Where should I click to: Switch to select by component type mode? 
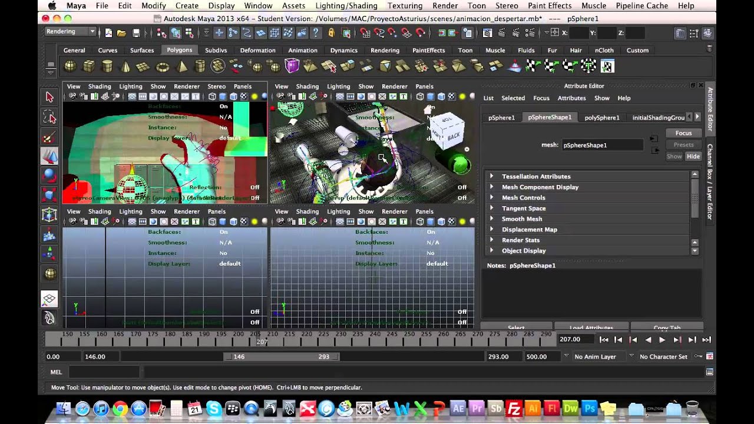click(190, 33)
